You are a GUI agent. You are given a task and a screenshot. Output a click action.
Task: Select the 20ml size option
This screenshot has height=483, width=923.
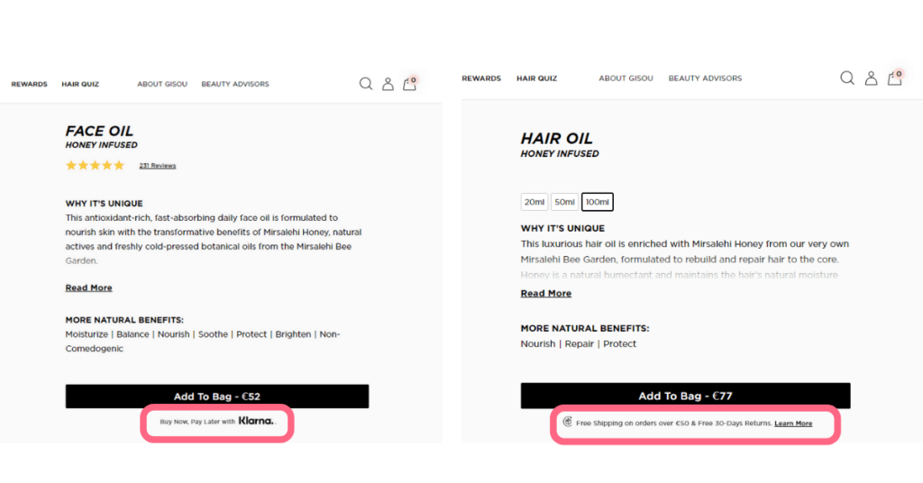tap(535, 202)
